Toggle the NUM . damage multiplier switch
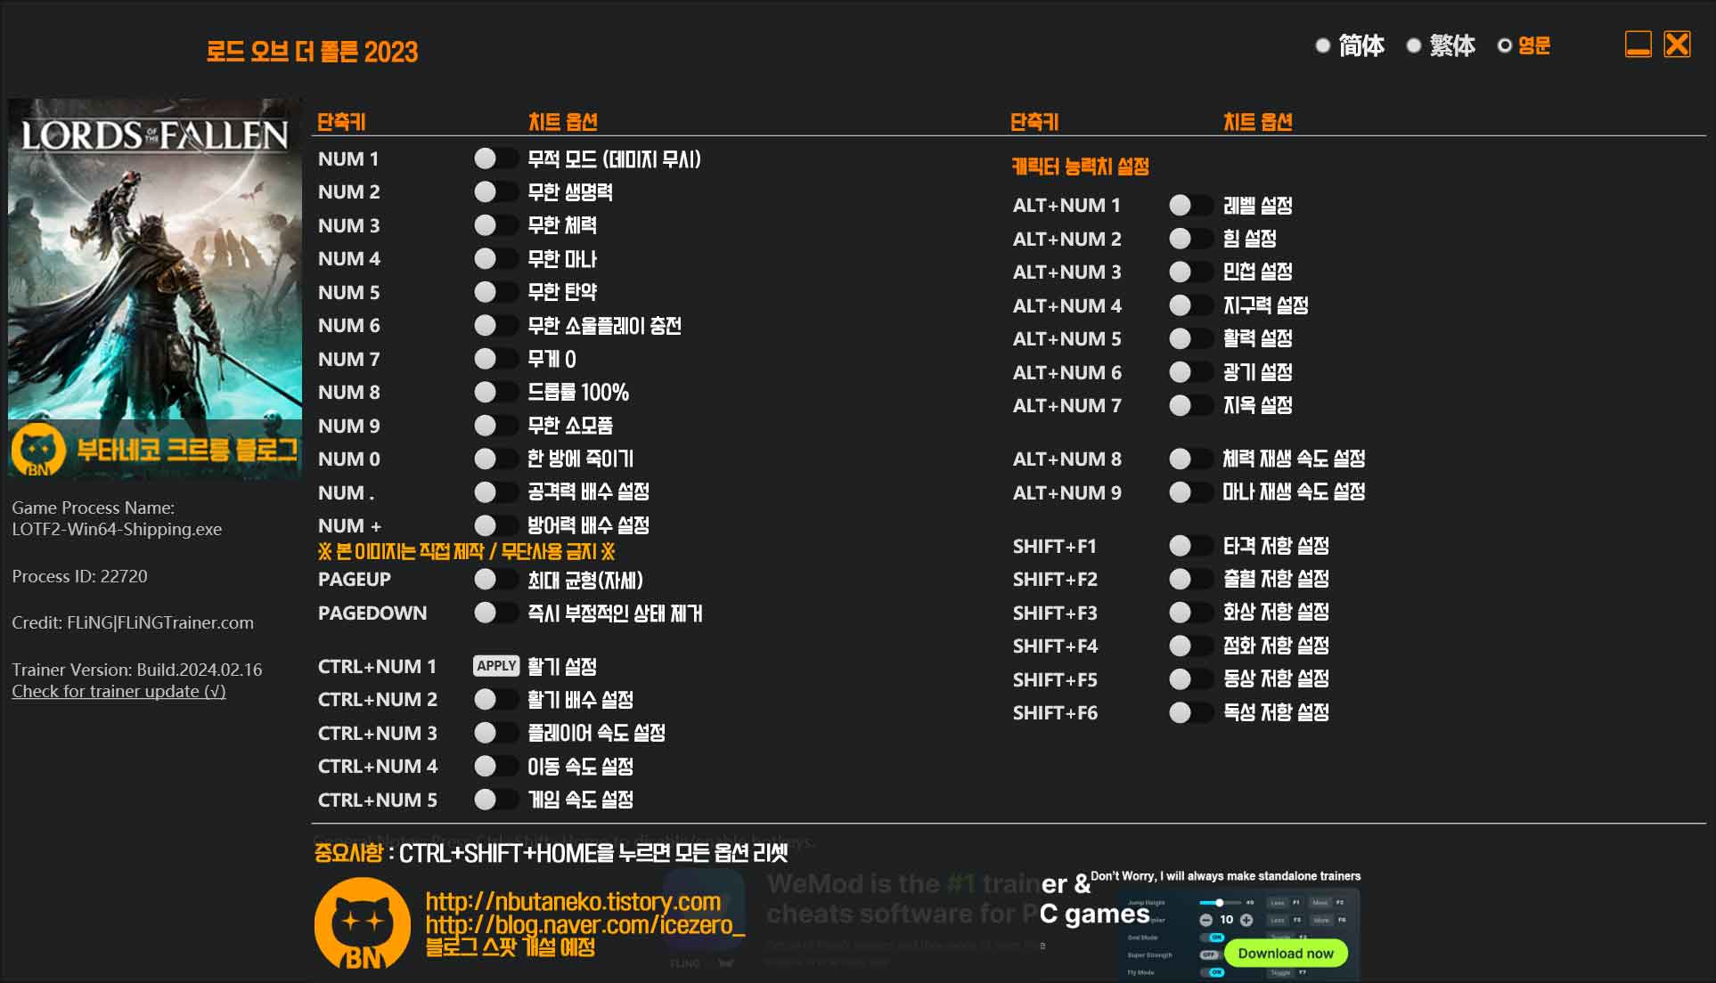This screenshot has width=1716, height=983. point(495,491)
